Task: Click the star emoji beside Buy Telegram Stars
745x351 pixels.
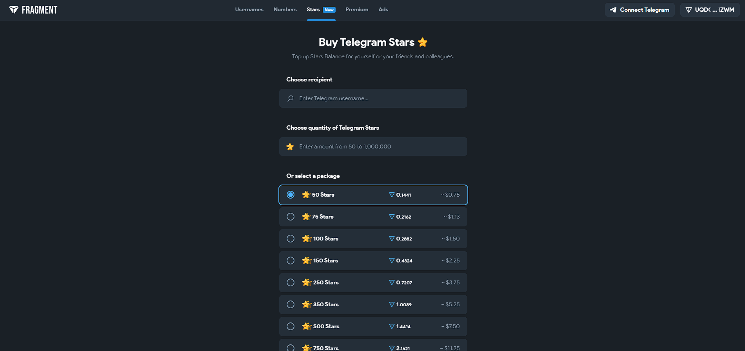Action: click(423, 42)
